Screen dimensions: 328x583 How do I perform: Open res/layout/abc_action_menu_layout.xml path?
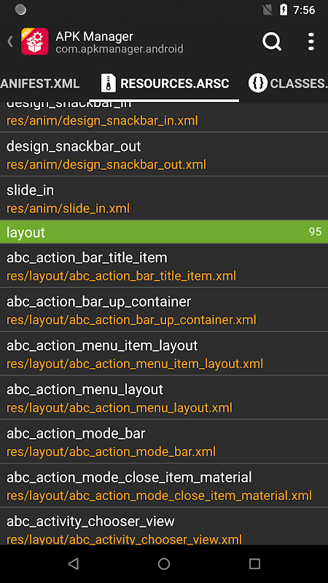(120, 407)
